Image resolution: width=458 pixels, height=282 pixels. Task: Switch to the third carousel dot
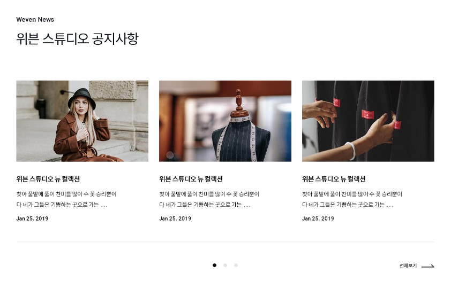coord(236,265)
